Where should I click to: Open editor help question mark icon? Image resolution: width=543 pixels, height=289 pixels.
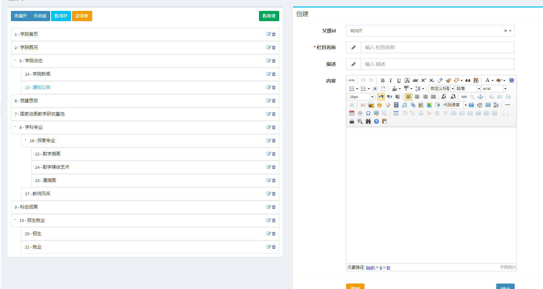click(376, 121)
